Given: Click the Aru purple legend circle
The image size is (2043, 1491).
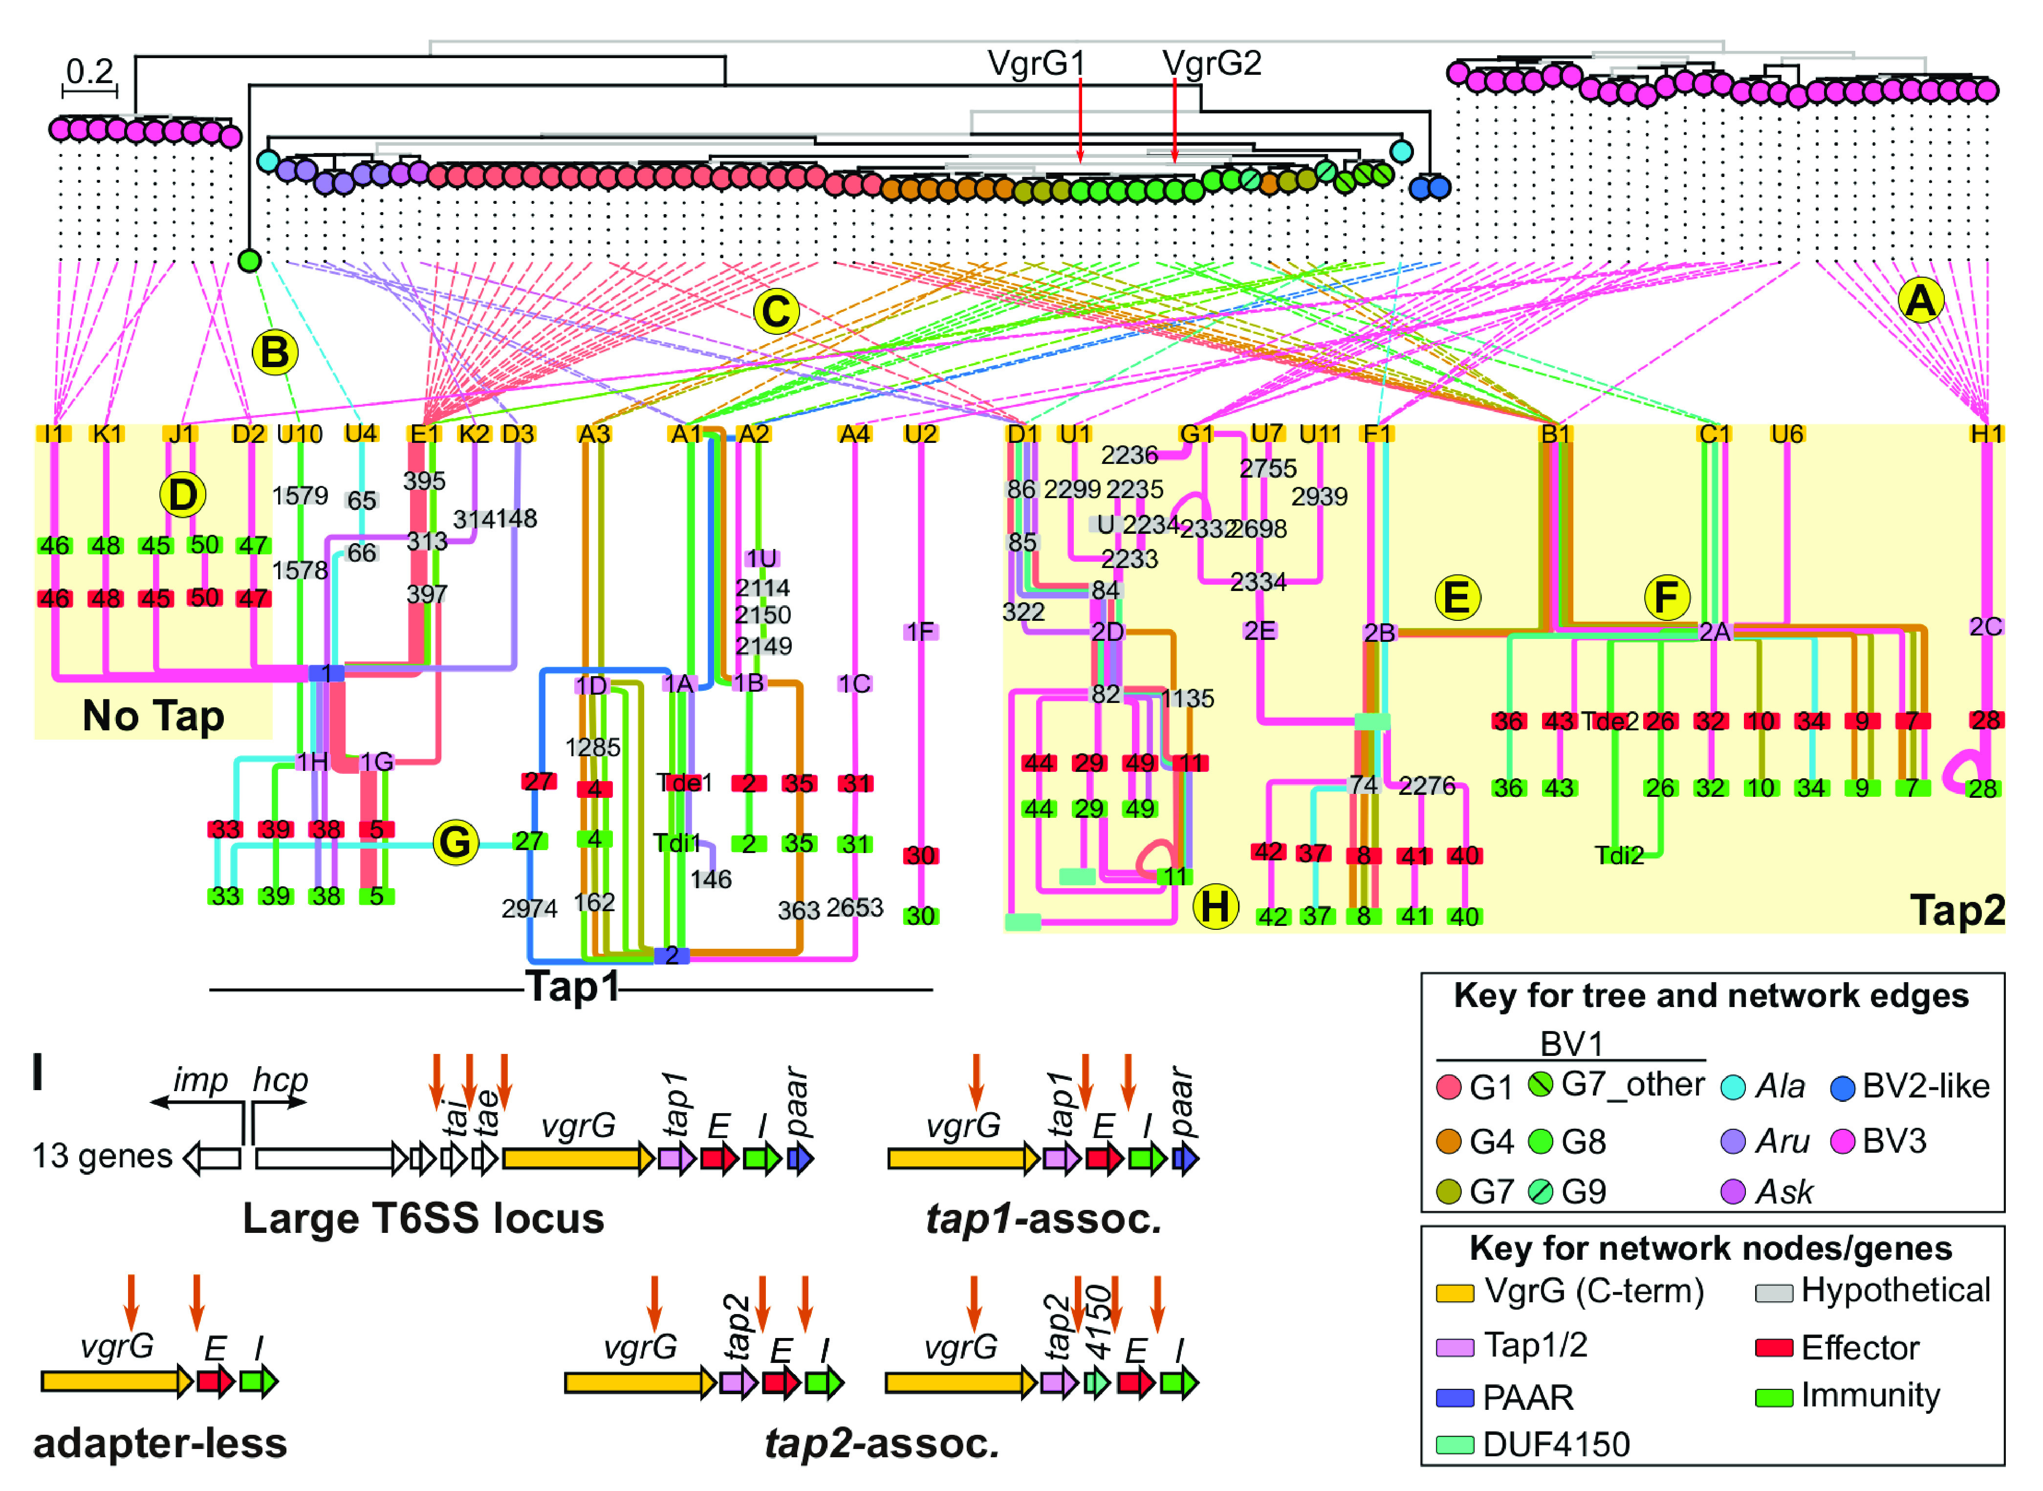Looking at the screenshot, I should click(x=1733, y=1141).
